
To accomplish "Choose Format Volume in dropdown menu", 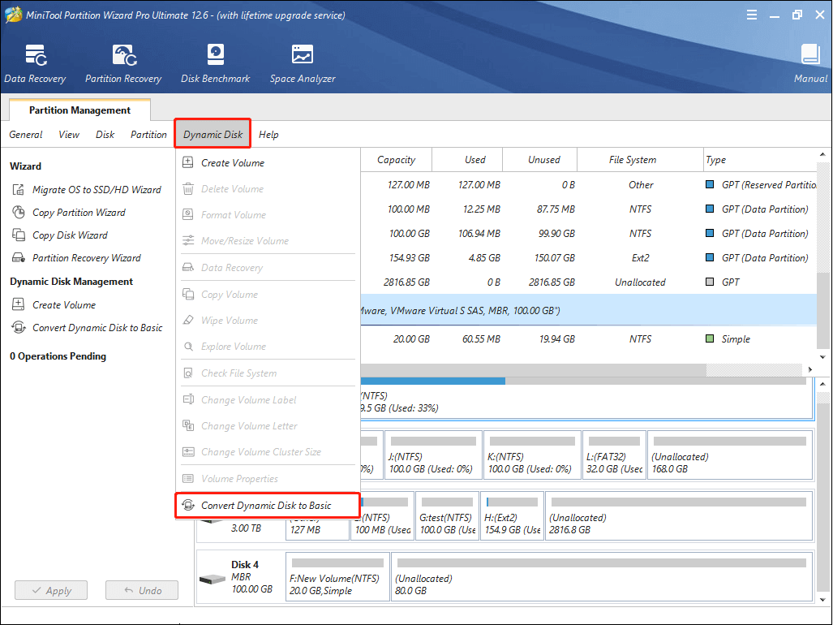I will coord(267,215).
